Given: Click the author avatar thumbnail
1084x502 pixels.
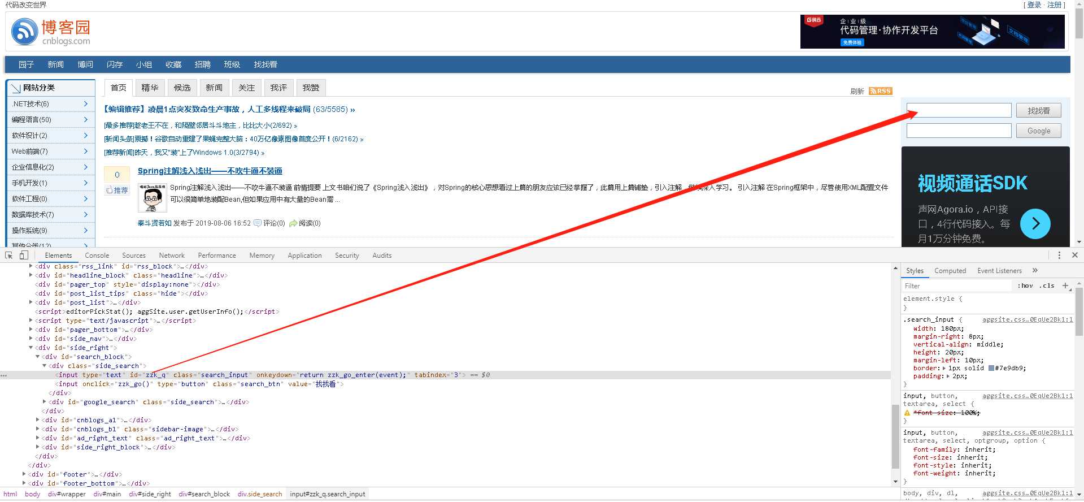Looking at the screenshot, I should point(153,198).
